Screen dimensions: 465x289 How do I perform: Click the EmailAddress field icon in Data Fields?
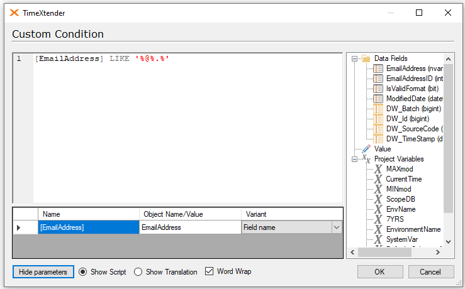[x=378, y=68]
